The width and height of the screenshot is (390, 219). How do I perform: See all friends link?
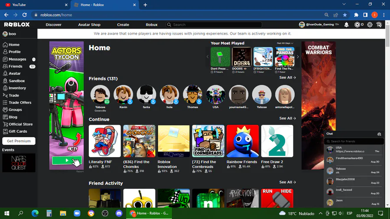coord(287,78)
